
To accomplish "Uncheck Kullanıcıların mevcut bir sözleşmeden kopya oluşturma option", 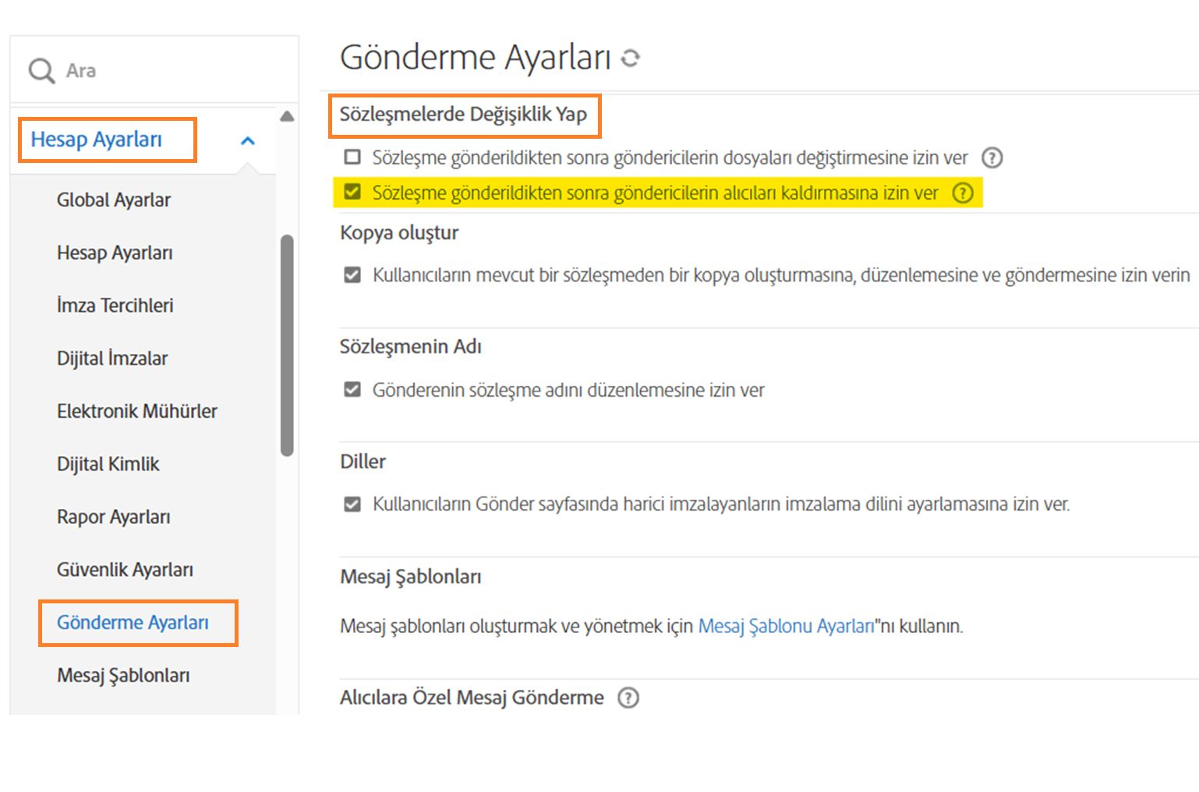I will pyautogui.click(x=351, y=274).
